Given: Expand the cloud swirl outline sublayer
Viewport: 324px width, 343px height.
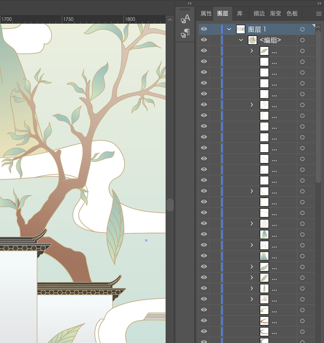Looking at the screenshot, I should 252,105.
